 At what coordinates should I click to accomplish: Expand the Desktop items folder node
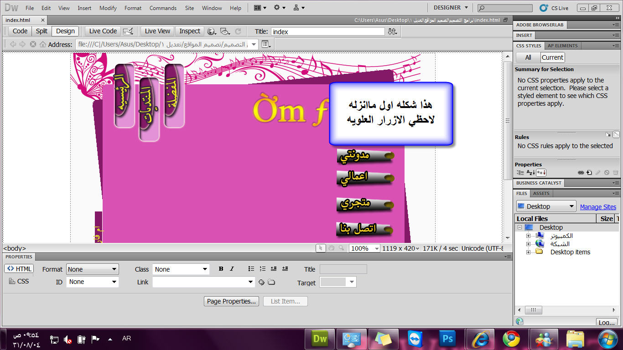point(528,252)
